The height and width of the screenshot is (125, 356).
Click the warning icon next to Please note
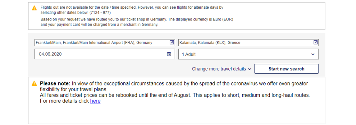click(x=34, y=83)
